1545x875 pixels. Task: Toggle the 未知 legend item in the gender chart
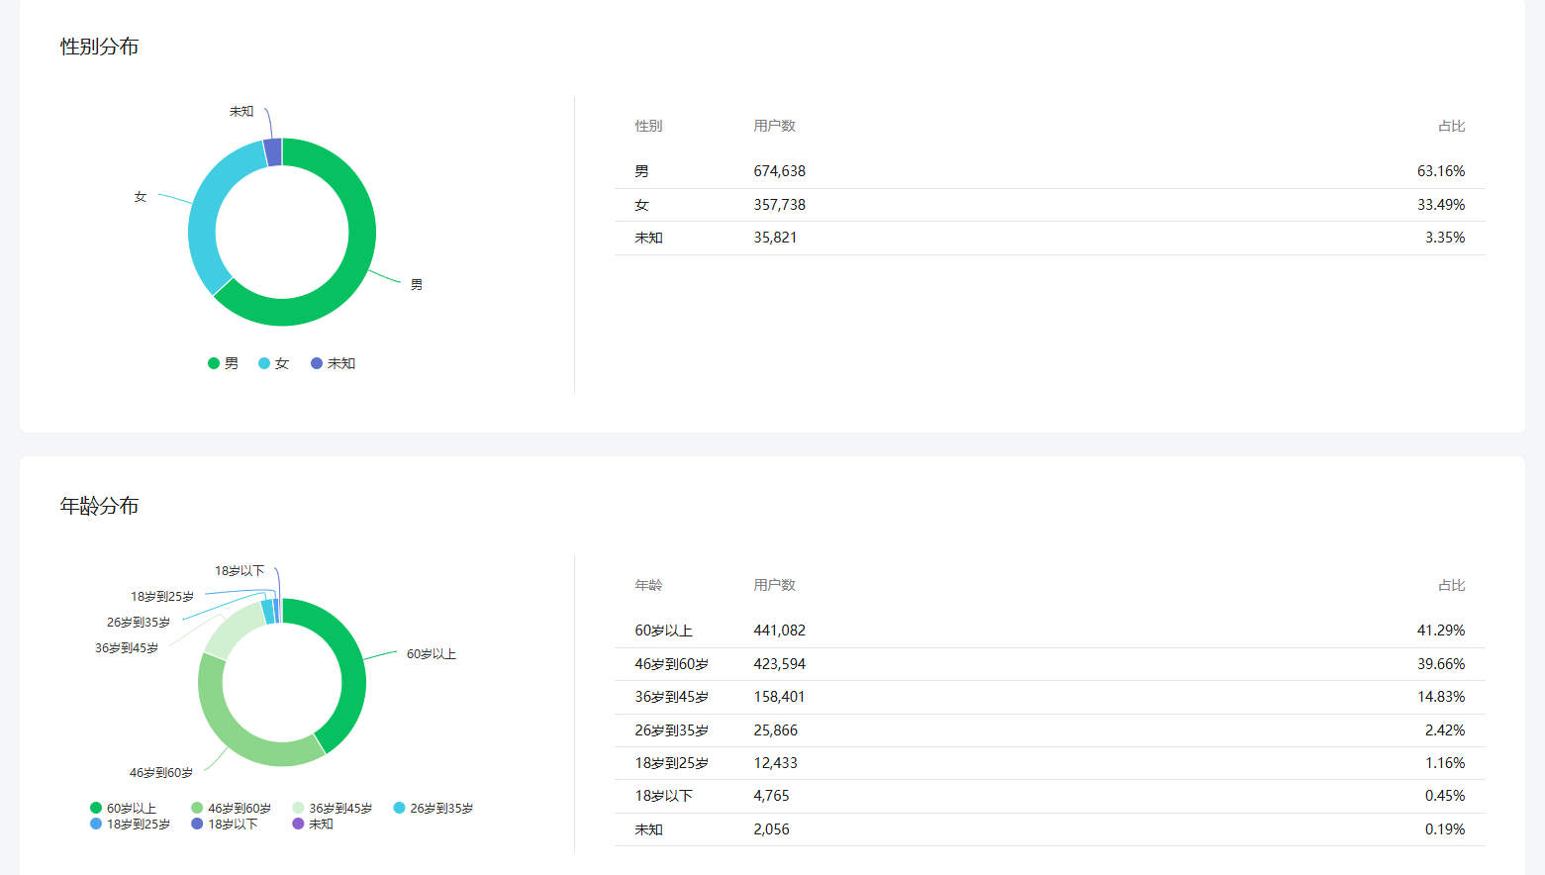[334, 363]
